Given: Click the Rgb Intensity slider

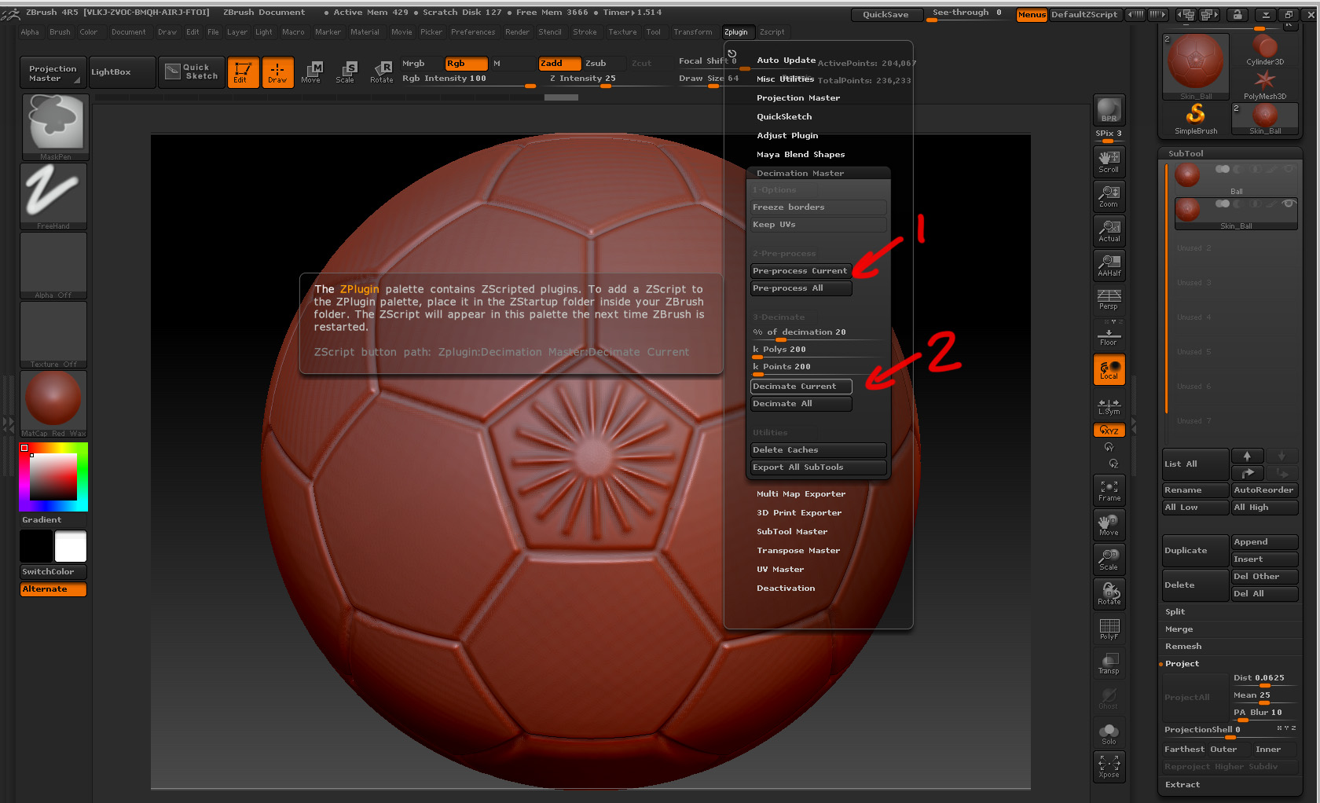Looking at the screenshot, I should coord(468,79).
